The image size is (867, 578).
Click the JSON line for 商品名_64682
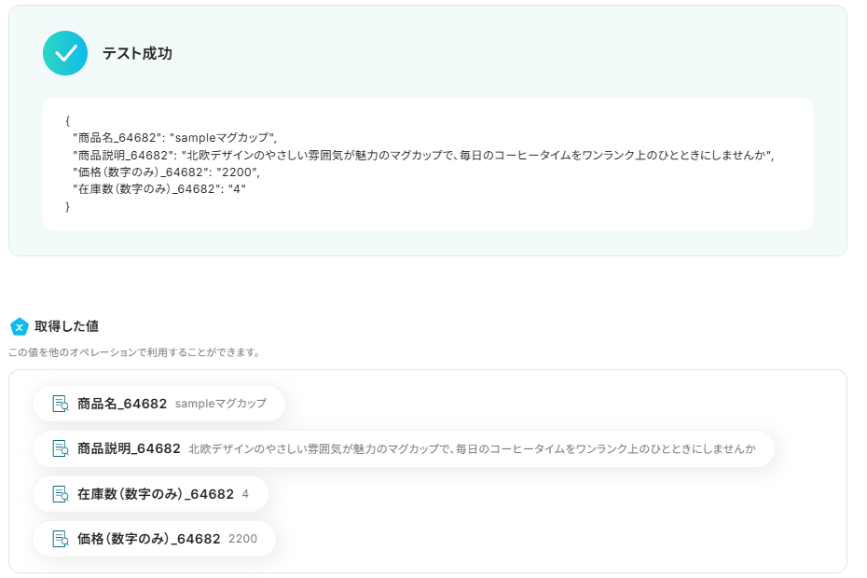tap(174, 138)
